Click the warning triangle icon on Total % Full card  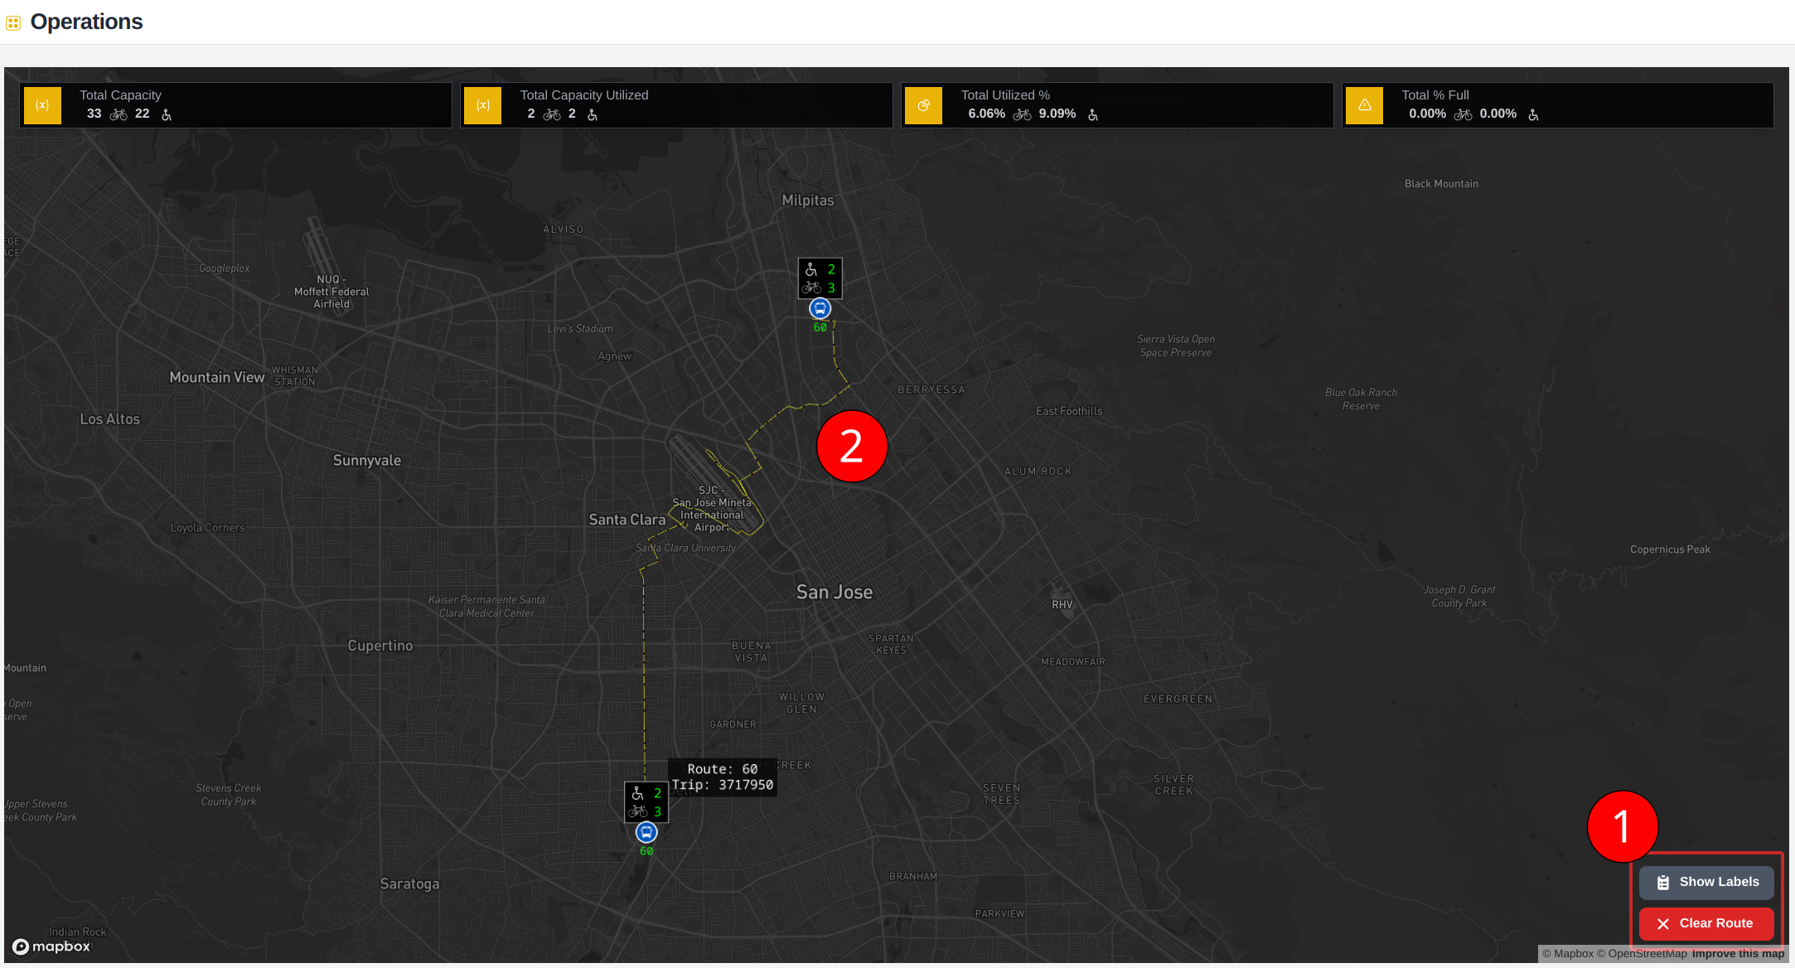pyautogui.click(x=1365, y=104)
